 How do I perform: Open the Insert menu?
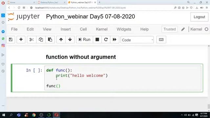[x=66, y=29]
